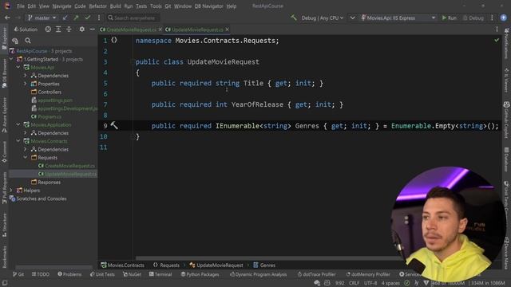The width and height of the screenshot is (511, 287).
Task: Collapse the Requests folder
Action: 26,158
